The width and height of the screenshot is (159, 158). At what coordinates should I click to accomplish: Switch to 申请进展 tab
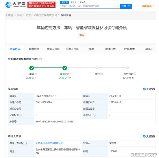[x=15, y=49]
